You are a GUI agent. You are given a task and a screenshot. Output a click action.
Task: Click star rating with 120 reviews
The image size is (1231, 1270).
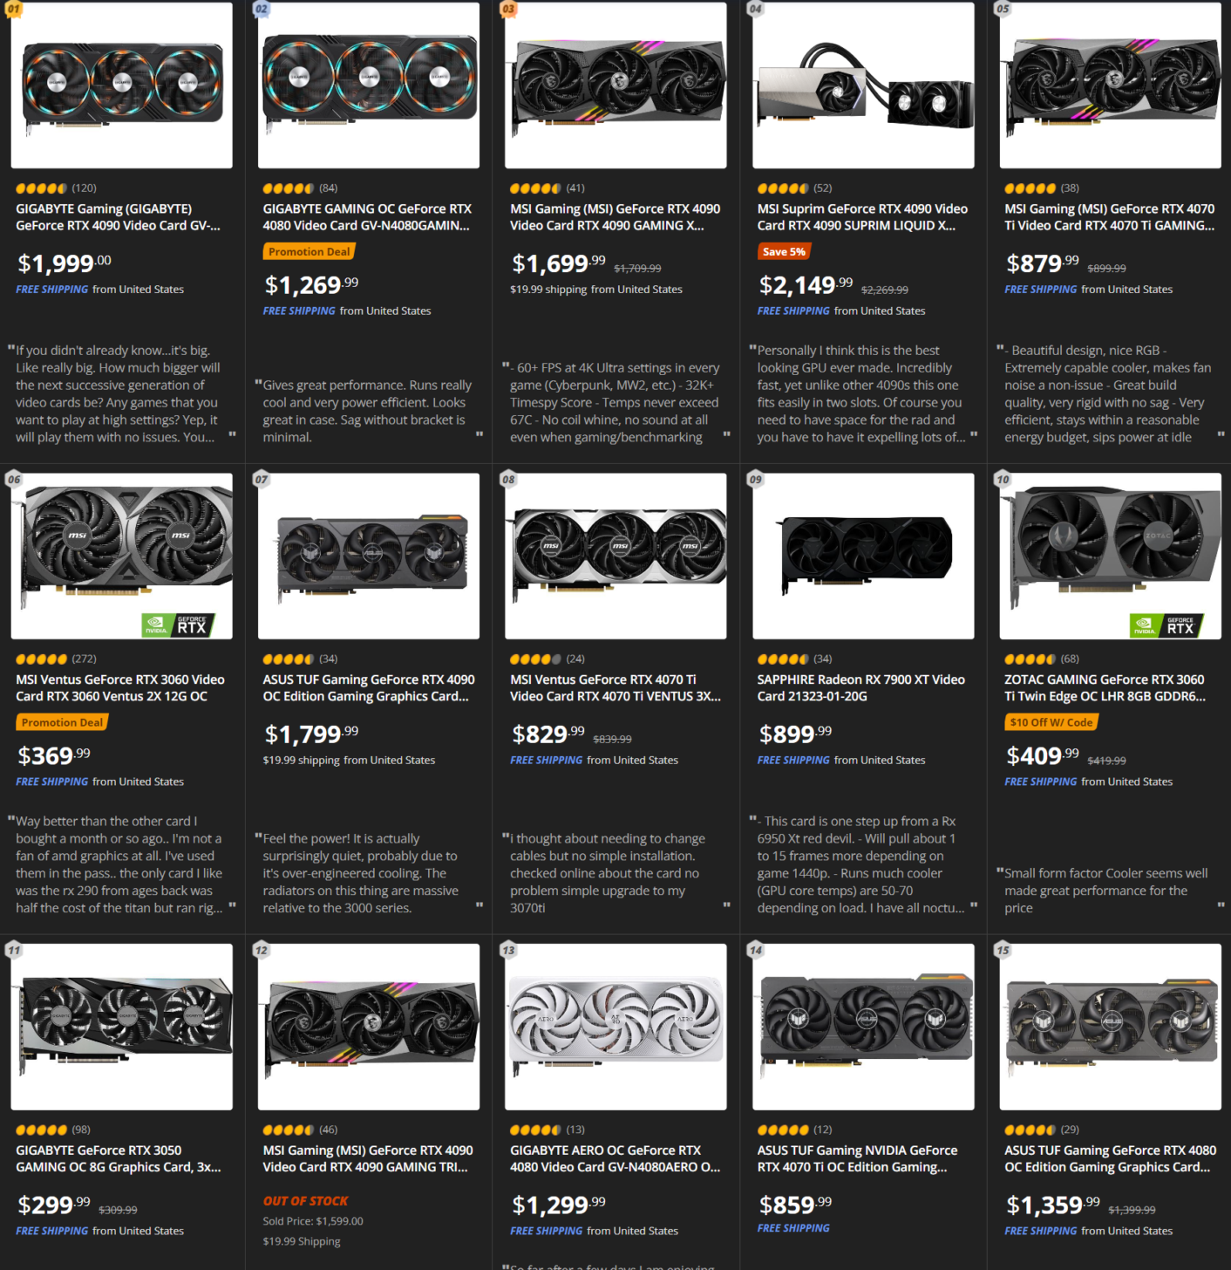(56, 188)
